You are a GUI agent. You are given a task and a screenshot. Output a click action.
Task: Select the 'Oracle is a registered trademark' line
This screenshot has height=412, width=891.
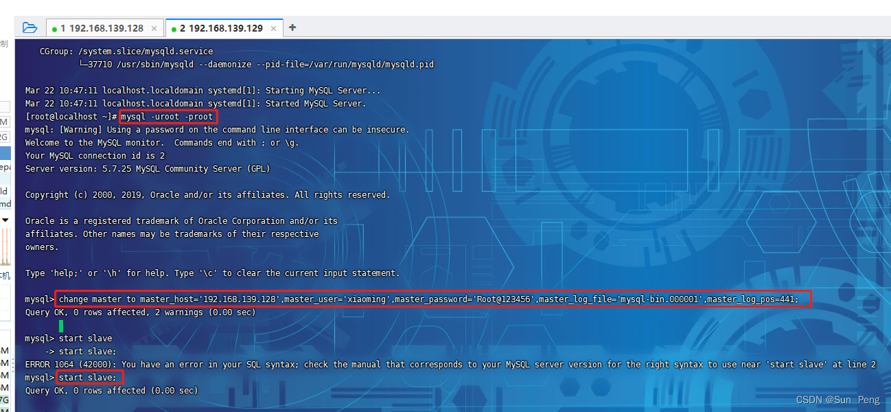point(181,221)
